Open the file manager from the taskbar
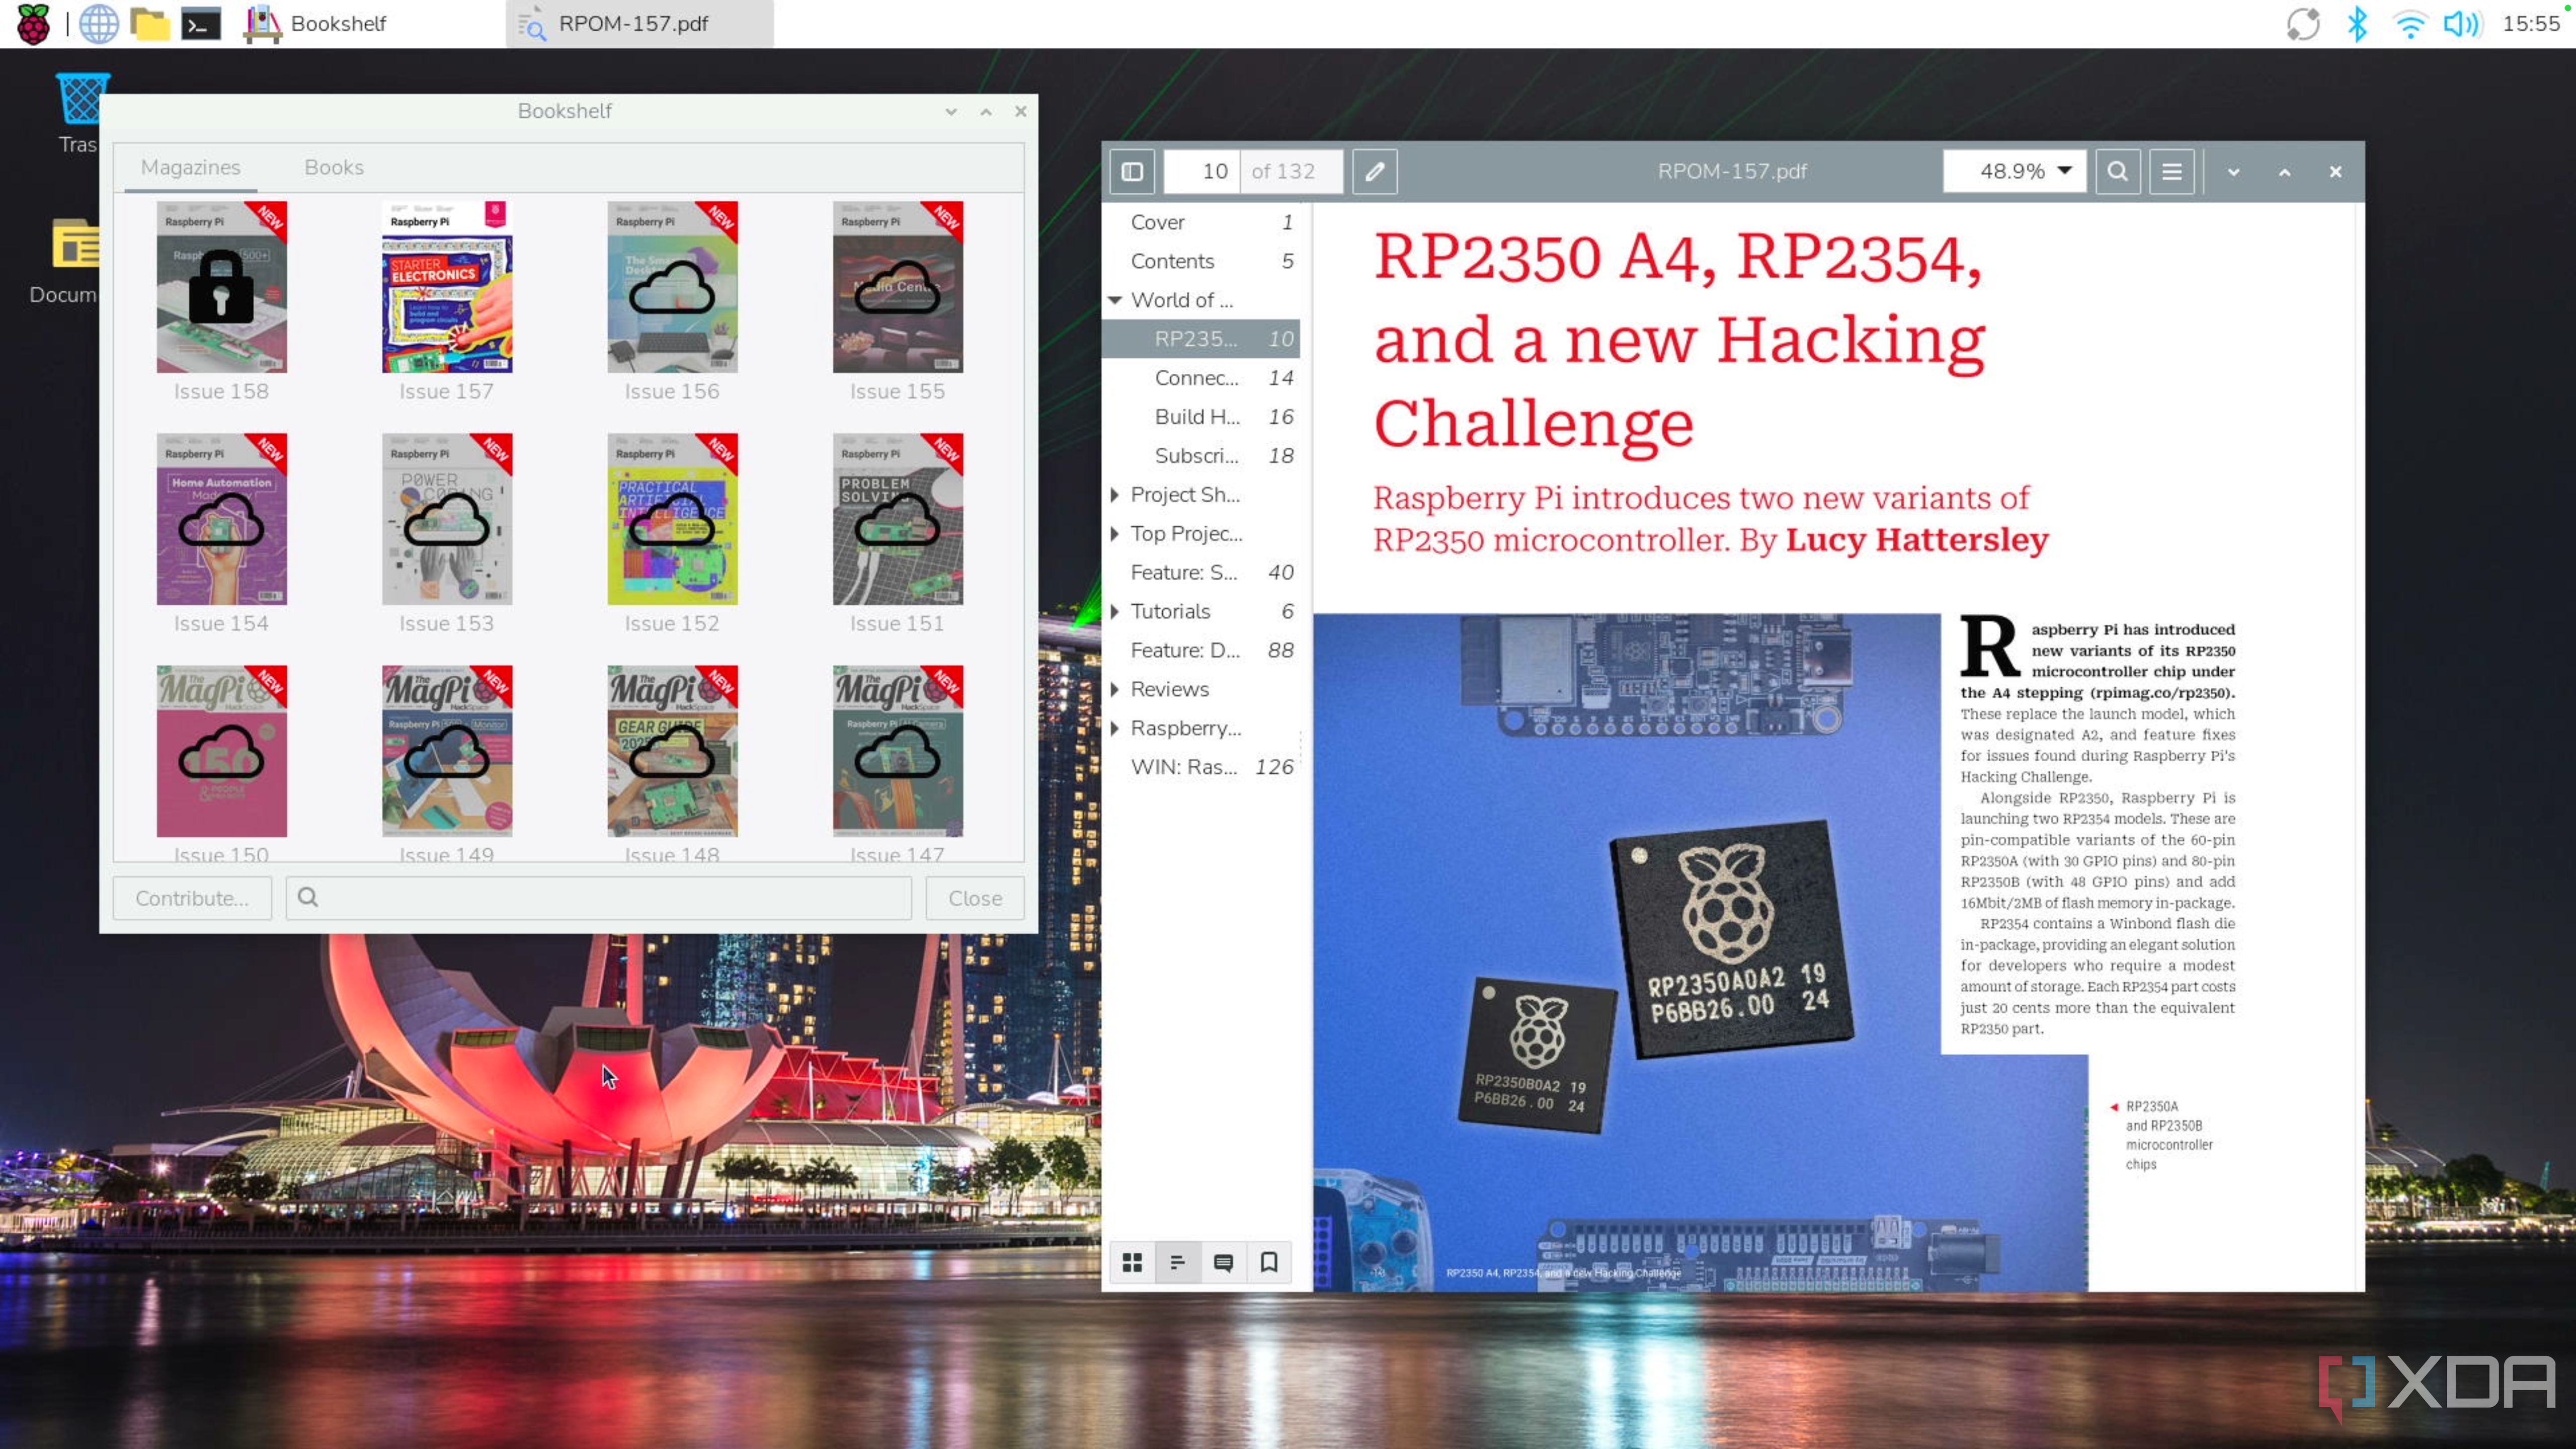The height and width of the screenshot is (1449, 2576). tap(150, 23)
